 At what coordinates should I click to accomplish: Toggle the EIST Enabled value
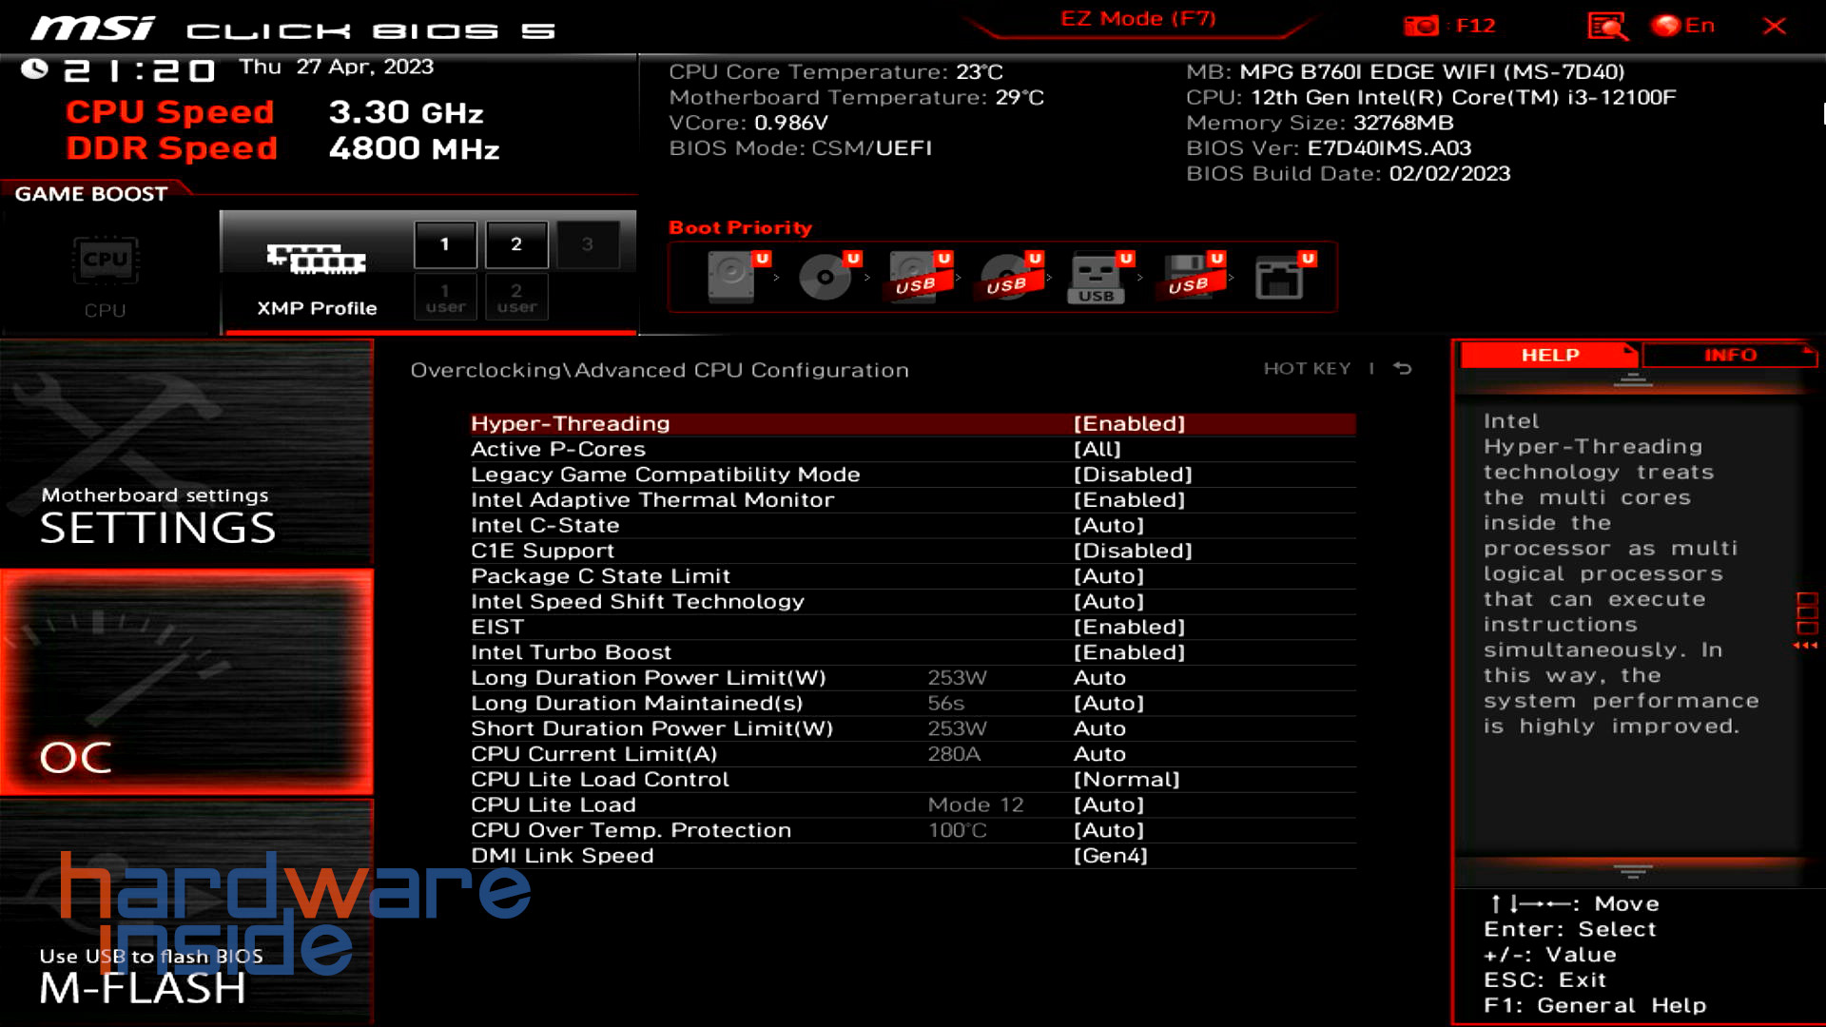(x=1129, y=628)
